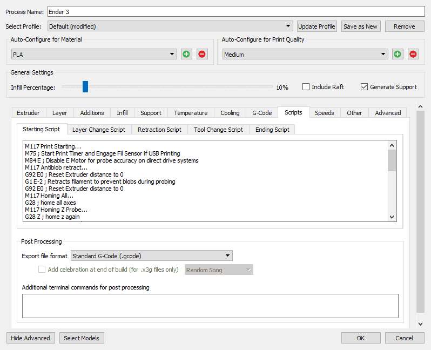Switch to the Temperature tab
Image resolution: width=431 pixels, height=350 pixels.
pyautogui.click(x=191, y=113)
